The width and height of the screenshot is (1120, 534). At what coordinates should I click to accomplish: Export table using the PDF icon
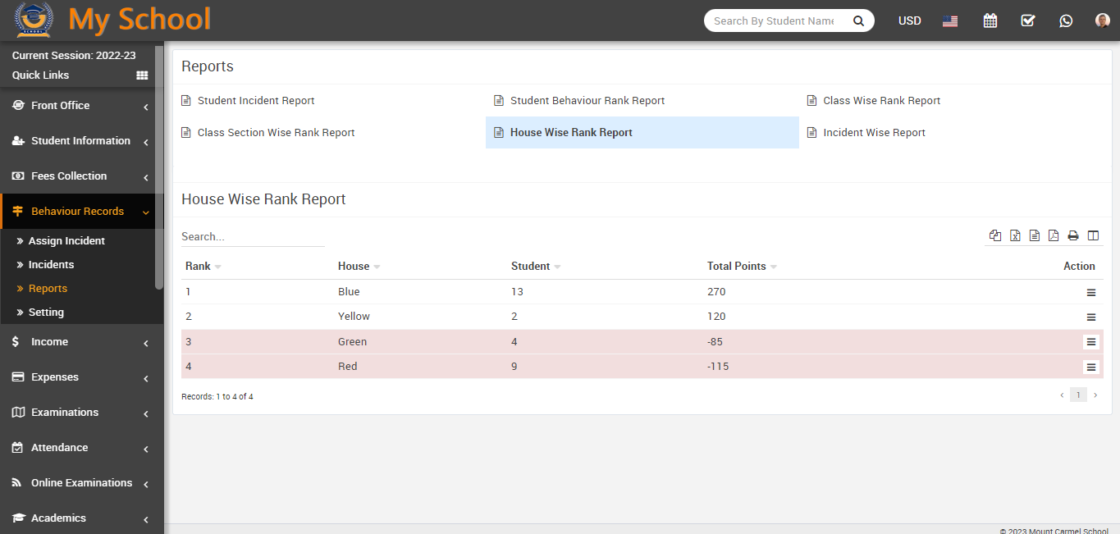pos(1054,235)
